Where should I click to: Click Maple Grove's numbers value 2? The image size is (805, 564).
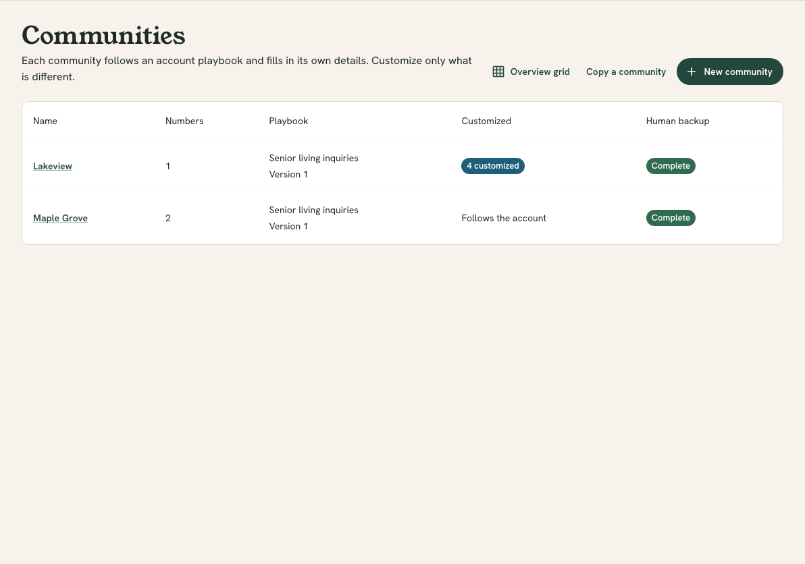168,218
